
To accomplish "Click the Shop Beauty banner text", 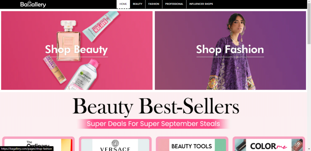I will pos(76,50).
